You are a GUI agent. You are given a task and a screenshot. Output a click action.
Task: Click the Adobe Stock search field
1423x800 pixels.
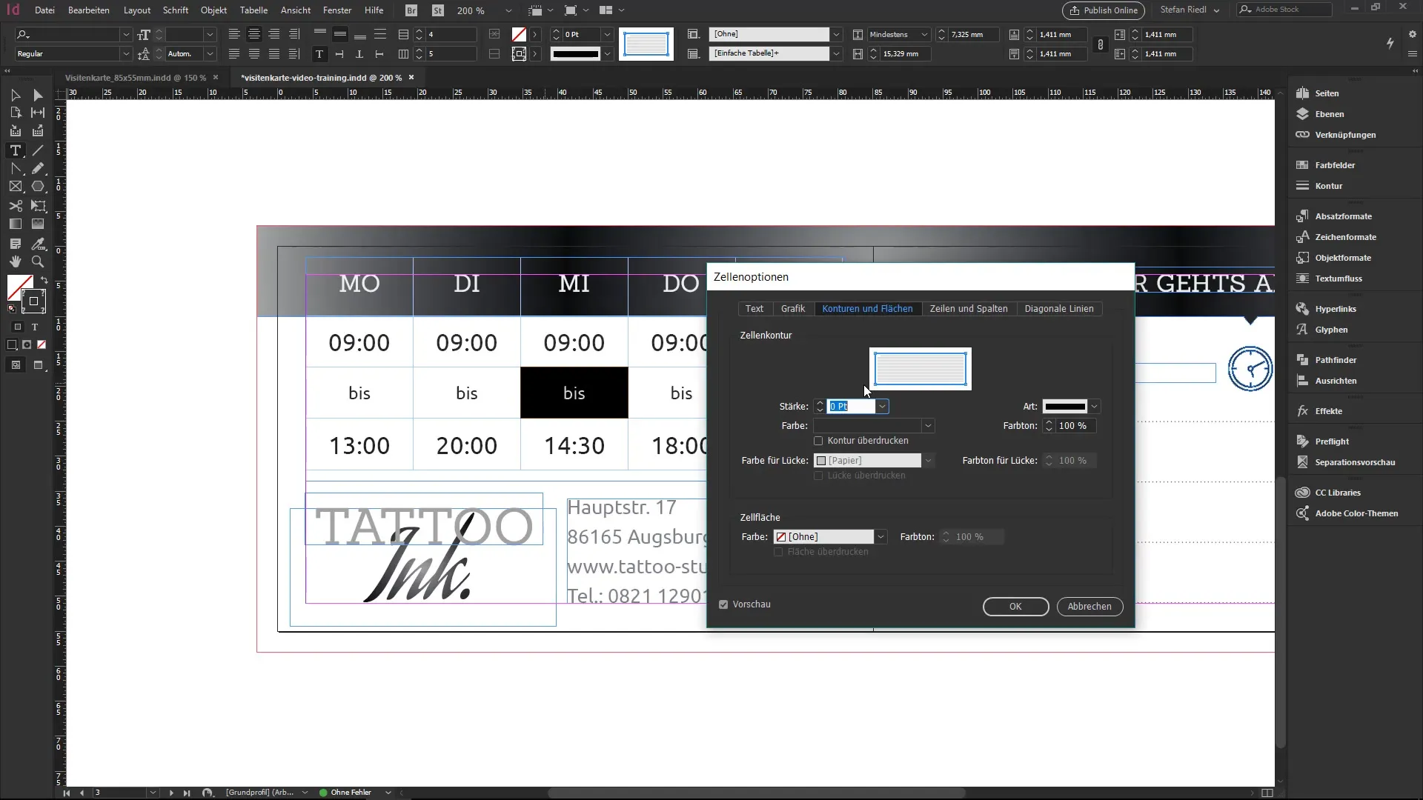[x=1284, y=10]
